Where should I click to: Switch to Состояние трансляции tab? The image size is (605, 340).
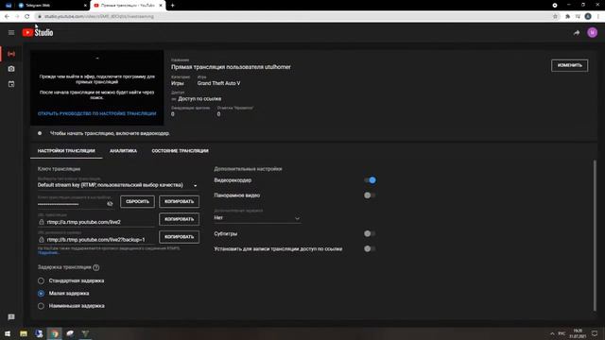tap(181, 151)
